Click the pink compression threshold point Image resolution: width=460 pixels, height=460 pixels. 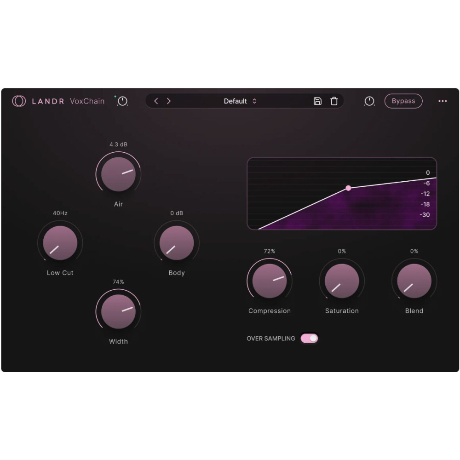coord(348,188)
